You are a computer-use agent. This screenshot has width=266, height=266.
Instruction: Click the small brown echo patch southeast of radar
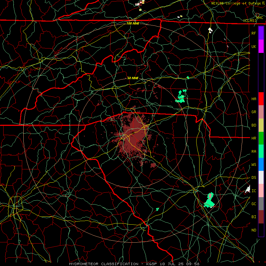point(153,165)
